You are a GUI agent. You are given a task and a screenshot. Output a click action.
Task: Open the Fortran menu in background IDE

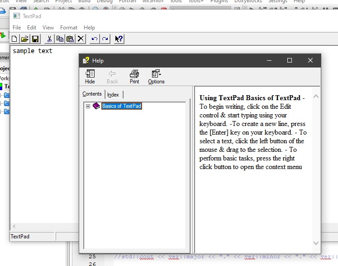click(x=128, y=1)
